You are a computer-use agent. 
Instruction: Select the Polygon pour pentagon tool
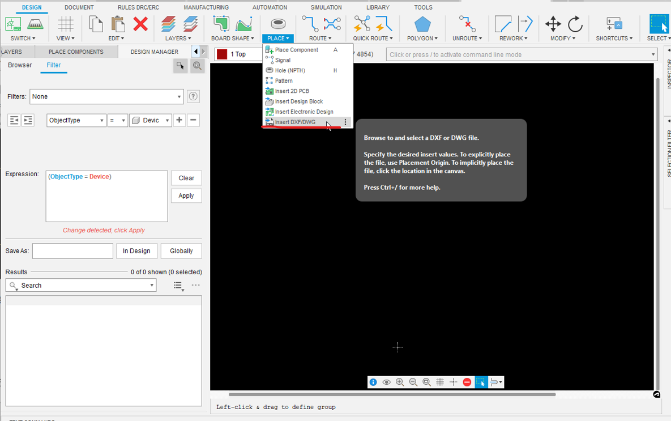[422, 24]
